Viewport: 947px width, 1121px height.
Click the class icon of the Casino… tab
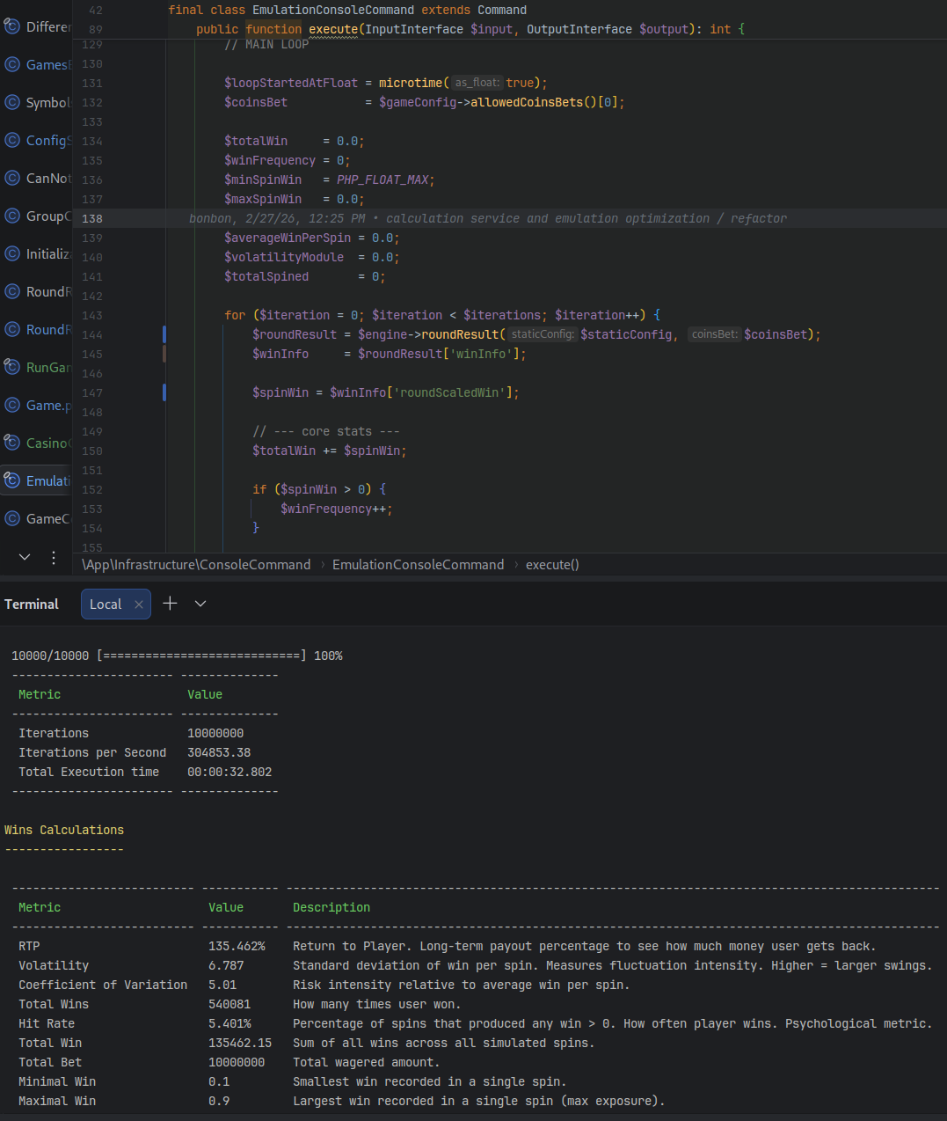click(12, 443)
